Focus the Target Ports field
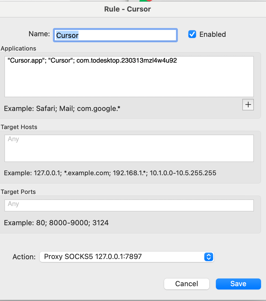This screenshot has width=266, height=301. pos(129,205)
